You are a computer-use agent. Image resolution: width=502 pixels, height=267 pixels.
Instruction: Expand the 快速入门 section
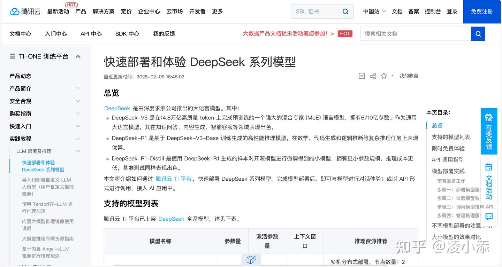click(78, 126)
